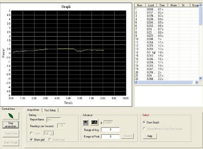The height and width of the screenshot is (149, 203).
Task: Click the data list scroll right arrow
Action: pos(197,82)
